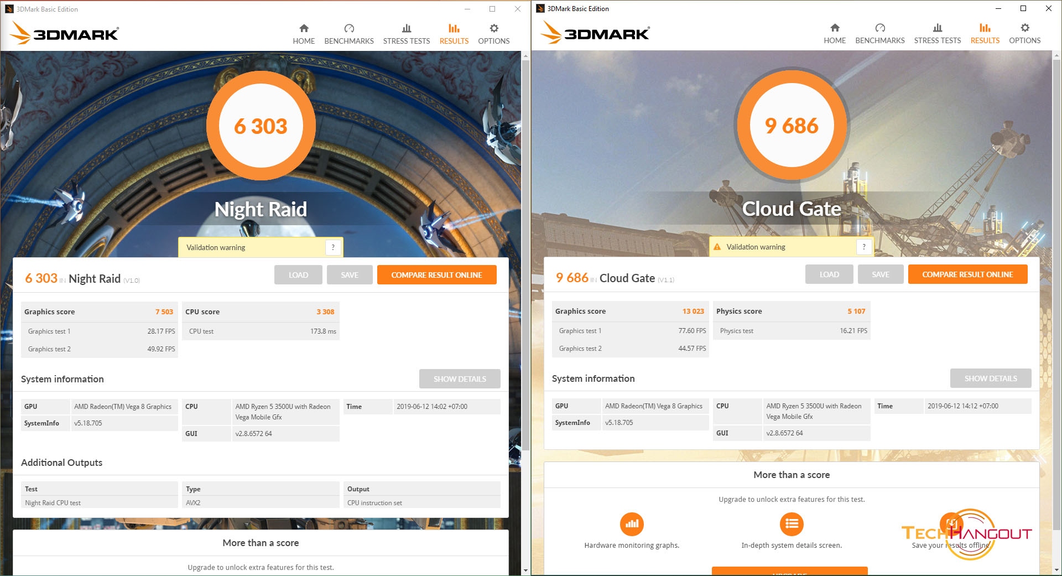
Task: Click the Cloud Gate warning triangle icon
Action: point(717,247)
